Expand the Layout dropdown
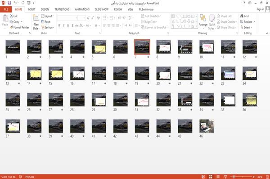This screenshot has height=179, width=270. point(47,16)
